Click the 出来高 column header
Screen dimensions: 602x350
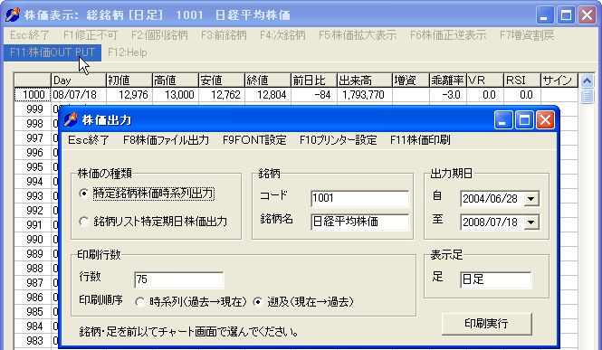[x=364, y=80]
